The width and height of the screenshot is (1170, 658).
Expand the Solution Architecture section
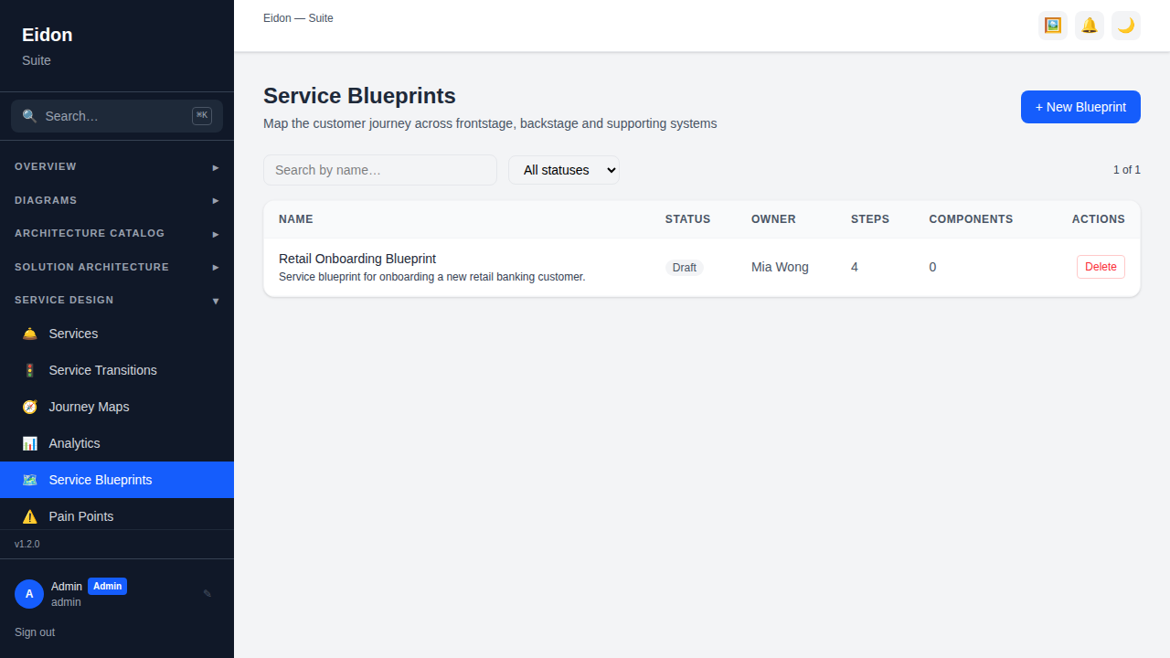(x=117, y=267)
